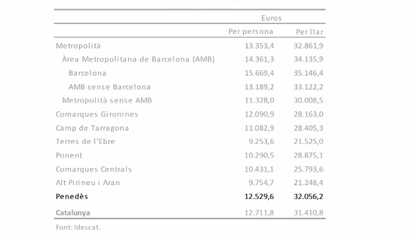Click the Euros header text
This screenshot has width=415, height=233.
pos(271,18)
